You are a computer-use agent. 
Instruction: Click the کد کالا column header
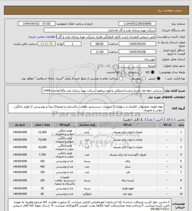[167, 125]
